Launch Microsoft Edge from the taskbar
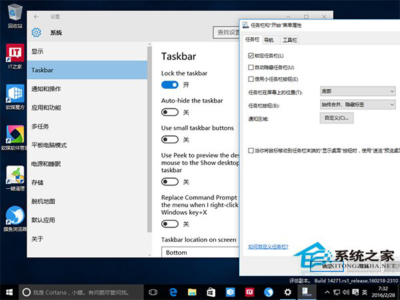 (172, 292)
